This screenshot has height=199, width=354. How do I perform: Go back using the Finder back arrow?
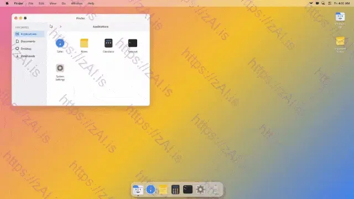click(51, 27)
